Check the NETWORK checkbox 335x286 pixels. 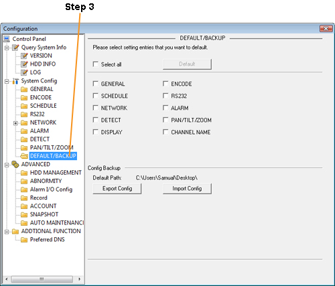click(x=96, y=108)
